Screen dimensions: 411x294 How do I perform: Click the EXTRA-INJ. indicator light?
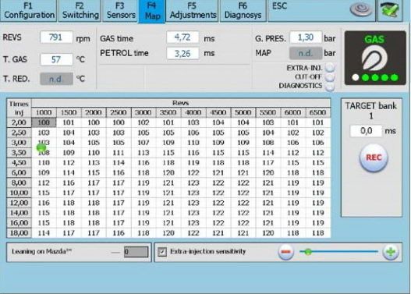click(330, 68)
